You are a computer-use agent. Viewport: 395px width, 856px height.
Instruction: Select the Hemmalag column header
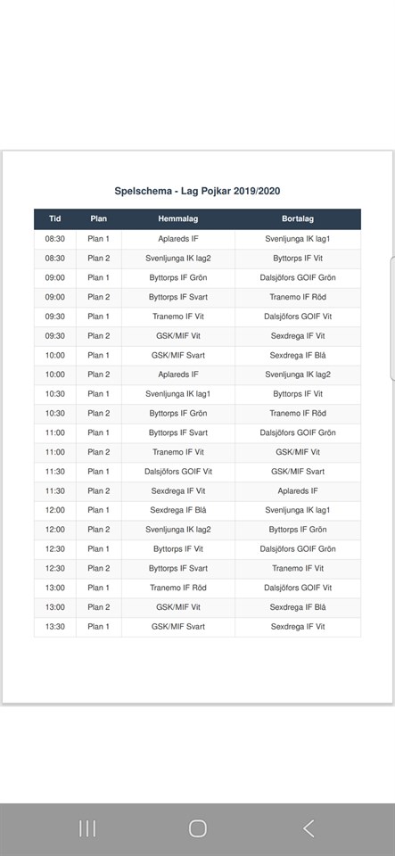(x=177, y=218)
